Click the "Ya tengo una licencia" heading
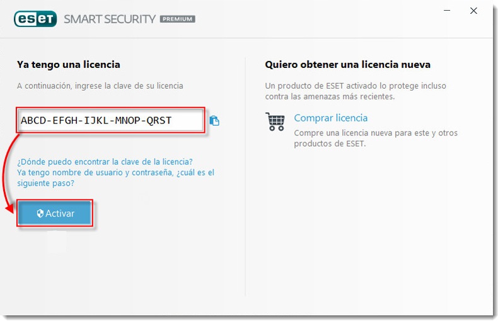 tap(69, 64)
